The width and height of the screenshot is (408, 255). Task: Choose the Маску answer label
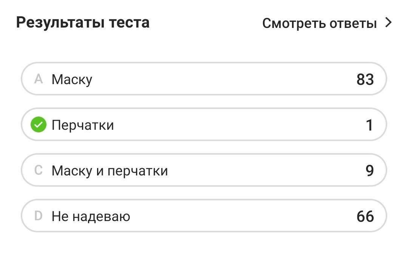click(x=72, y=80)
